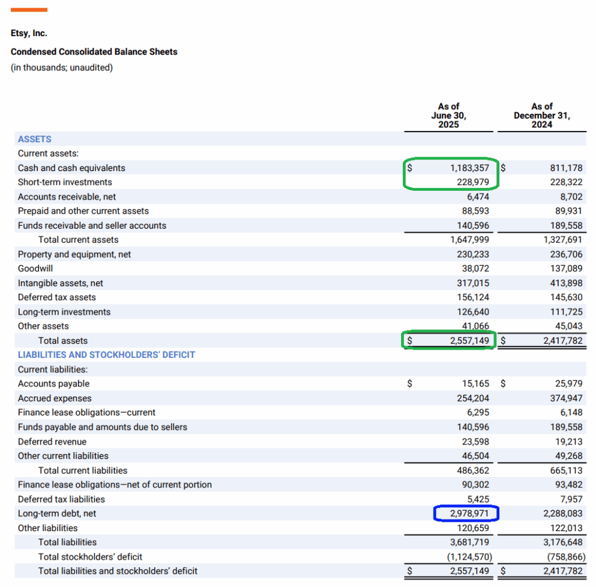Select 'Deferred tax liabilities' label
This screenshot has height=587, width=596.
click(61, 499)
